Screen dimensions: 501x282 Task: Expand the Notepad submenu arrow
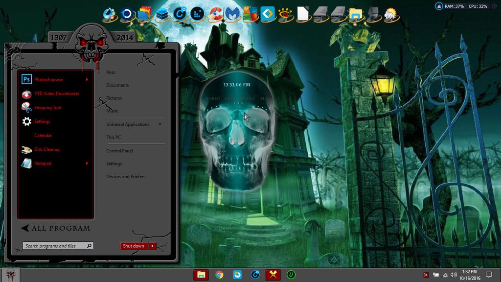click(87, 163)
